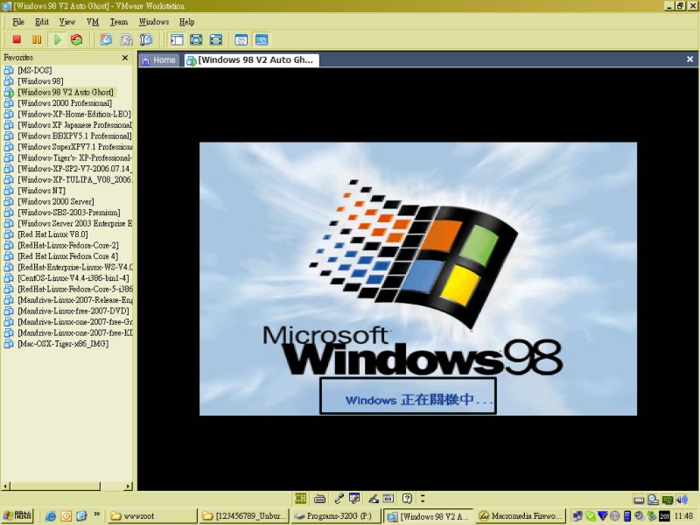
Task: Click the Full Screen mode icon
Action: [x=215, y=39]
